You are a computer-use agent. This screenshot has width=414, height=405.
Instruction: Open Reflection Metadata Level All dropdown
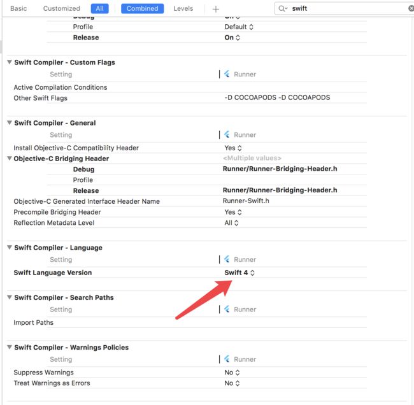click(x=232, y=223)
